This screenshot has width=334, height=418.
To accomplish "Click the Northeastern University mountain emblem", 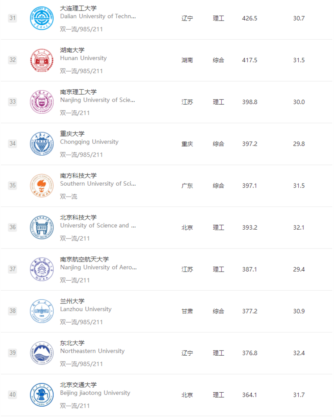I will point(41,353).
